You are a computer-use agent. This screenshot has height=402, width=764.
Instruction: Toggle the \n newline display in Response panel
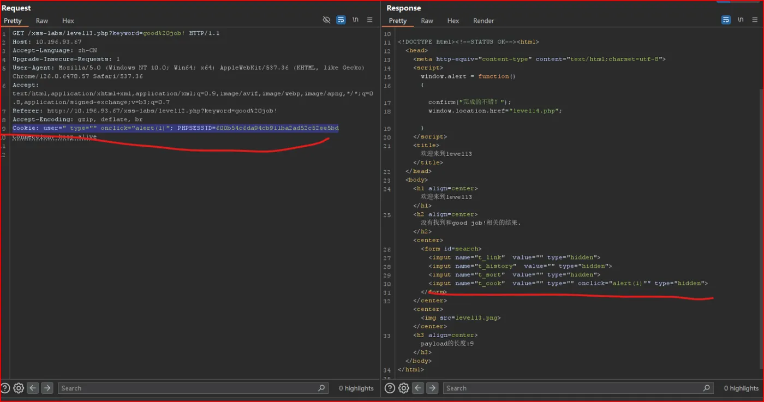coord(741,20)
